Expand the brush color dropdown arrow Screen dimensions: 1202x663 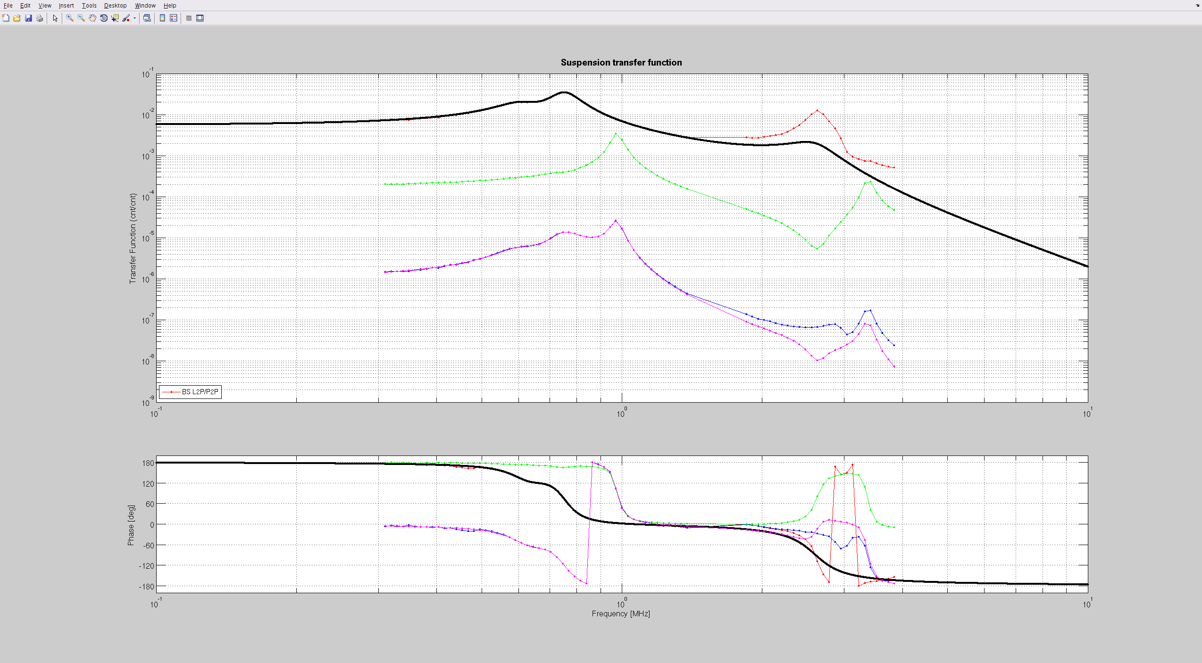coord(134,18)
